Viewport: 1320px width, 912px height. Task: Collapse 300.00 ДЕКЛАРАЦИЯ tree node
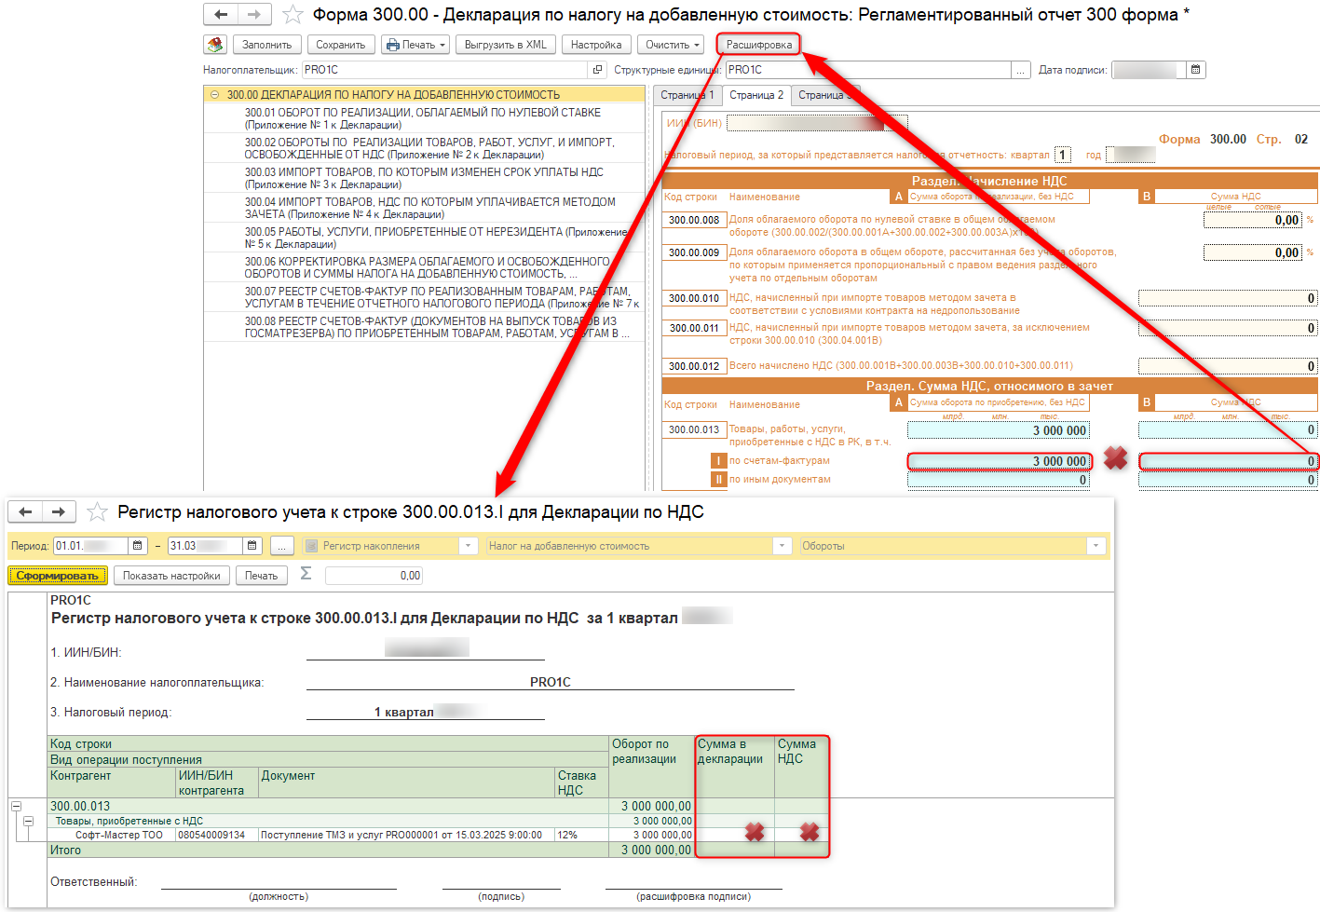215,95
